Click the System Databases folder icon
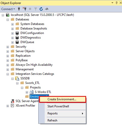This screenshot has height=126, width=122. coord(17,24)
